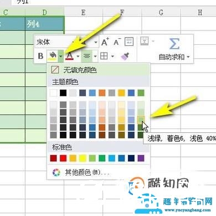The height and width of the screenshot is (216, 216).
Task: Pick white theme color swatch
Action: (54, 93)
